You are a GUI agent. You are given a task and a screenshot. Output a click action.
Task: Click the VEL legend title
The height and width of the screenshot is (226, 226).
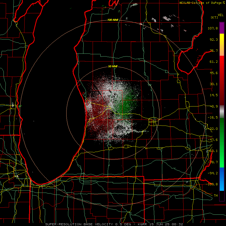[x=221, y=15]
